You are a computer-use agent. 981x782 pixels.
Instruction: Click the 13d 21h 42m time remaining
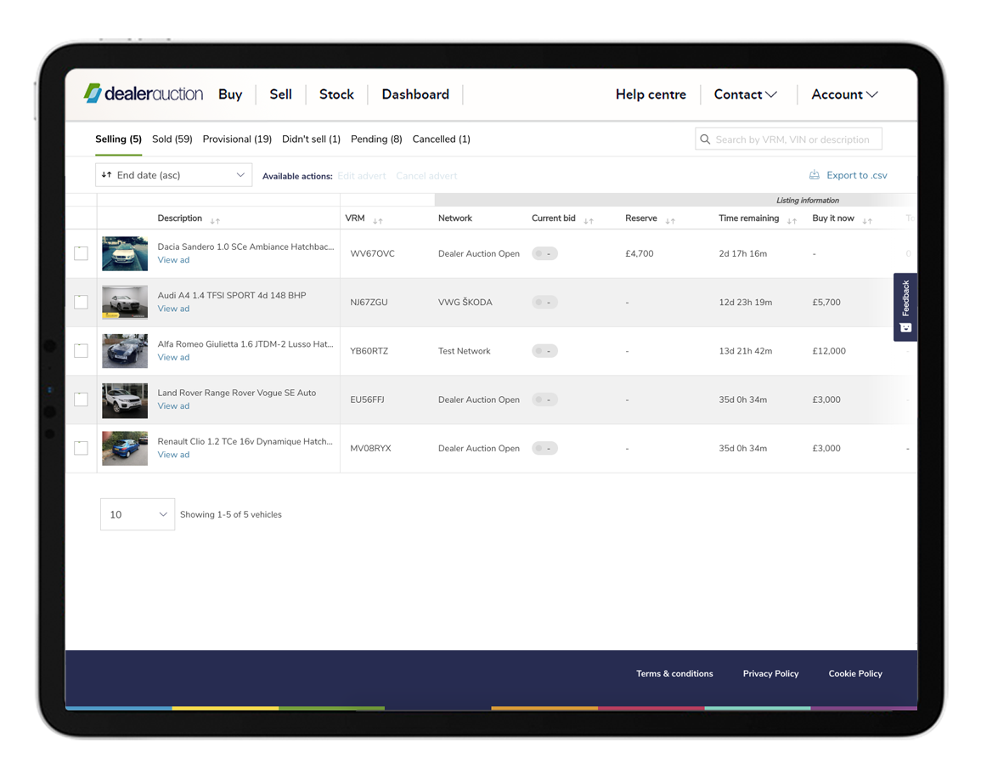pyautogui.click(x=745, y=351)
